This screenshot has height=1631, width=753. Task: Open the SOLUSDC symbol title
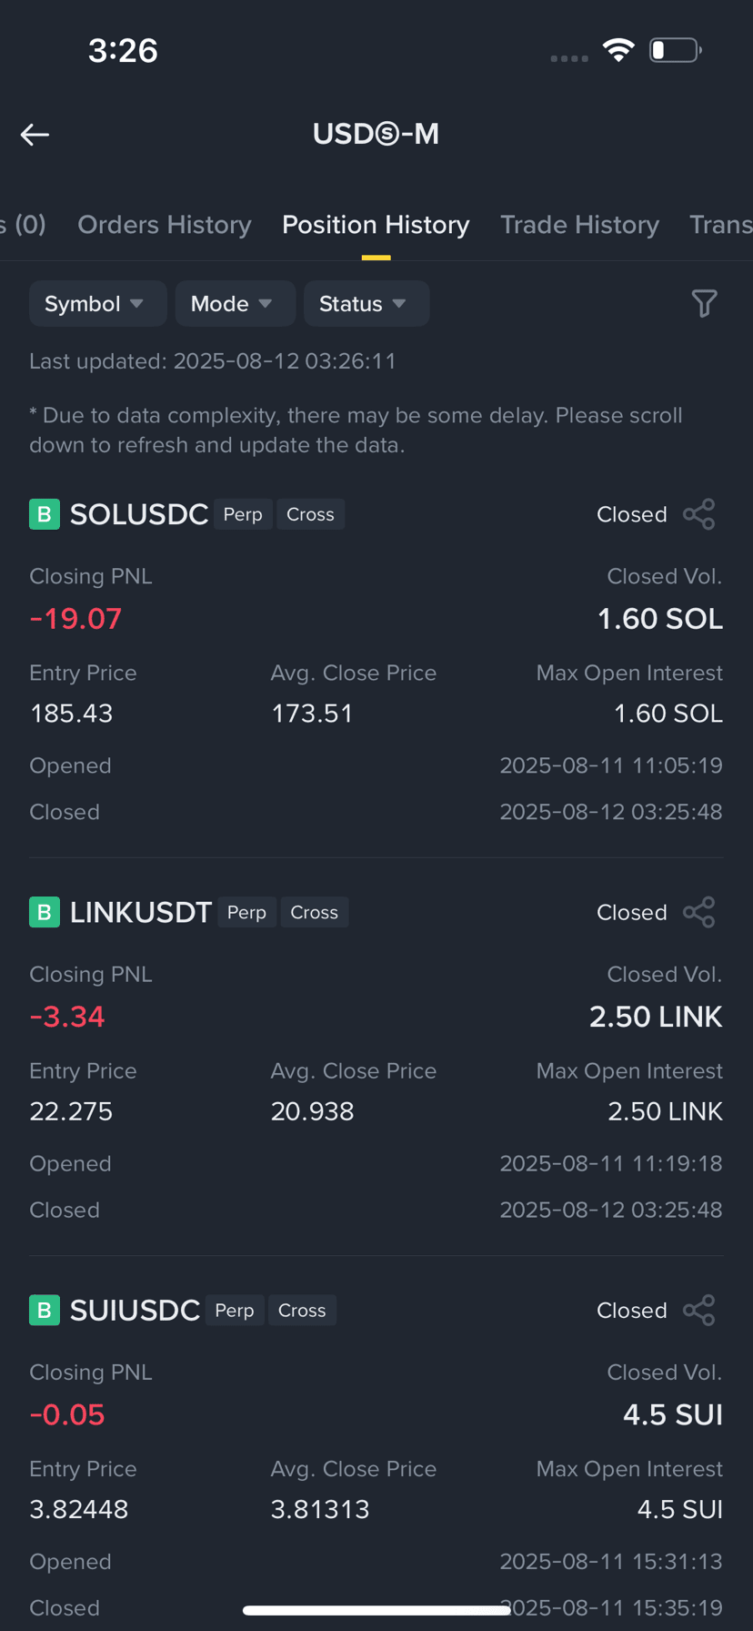[x=139, y=514]
